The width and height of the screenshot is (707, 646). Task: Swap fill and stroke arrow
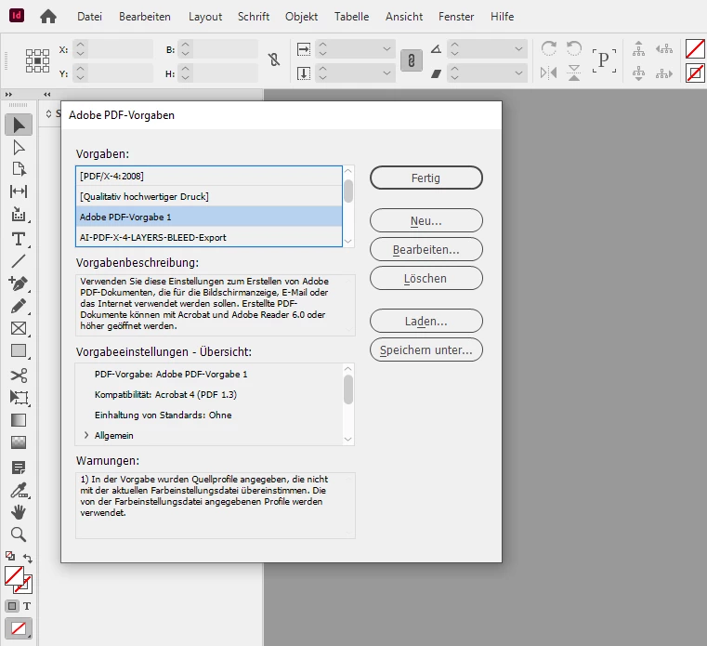(x=28, y=558)
